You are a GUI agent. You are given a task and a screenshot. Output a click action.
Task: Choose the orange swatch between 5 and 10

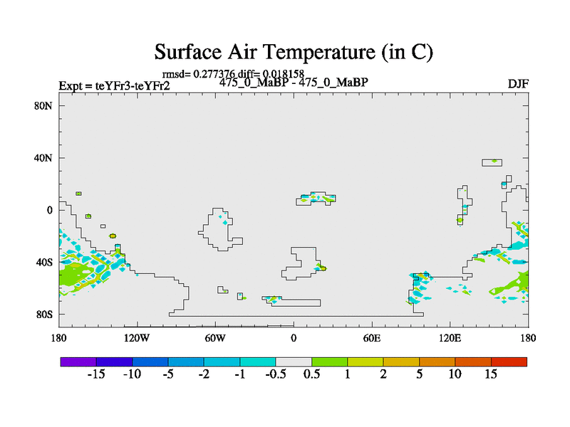(x=437, y=362)
